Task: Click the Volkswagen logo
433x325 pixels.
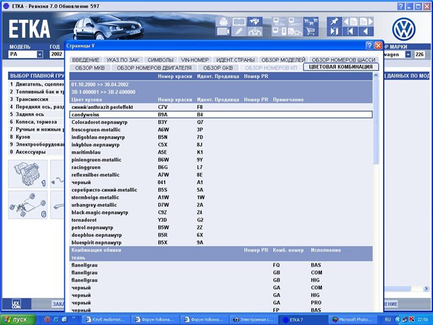Action: 404,29
